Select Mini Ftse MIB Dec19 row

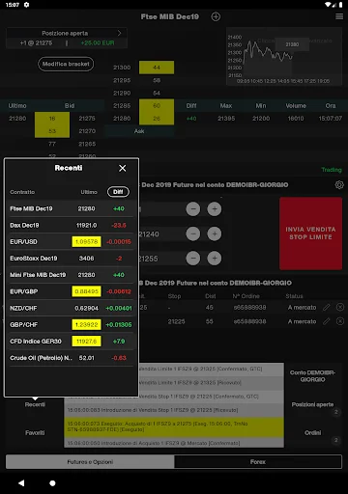tap(71, 275)
